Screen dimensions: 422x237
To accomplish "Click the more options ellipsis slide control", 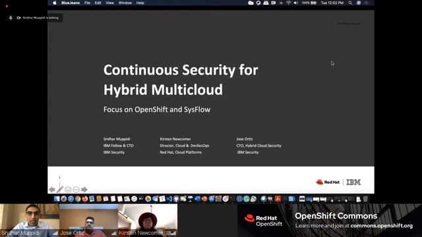I will click(76, 190).
